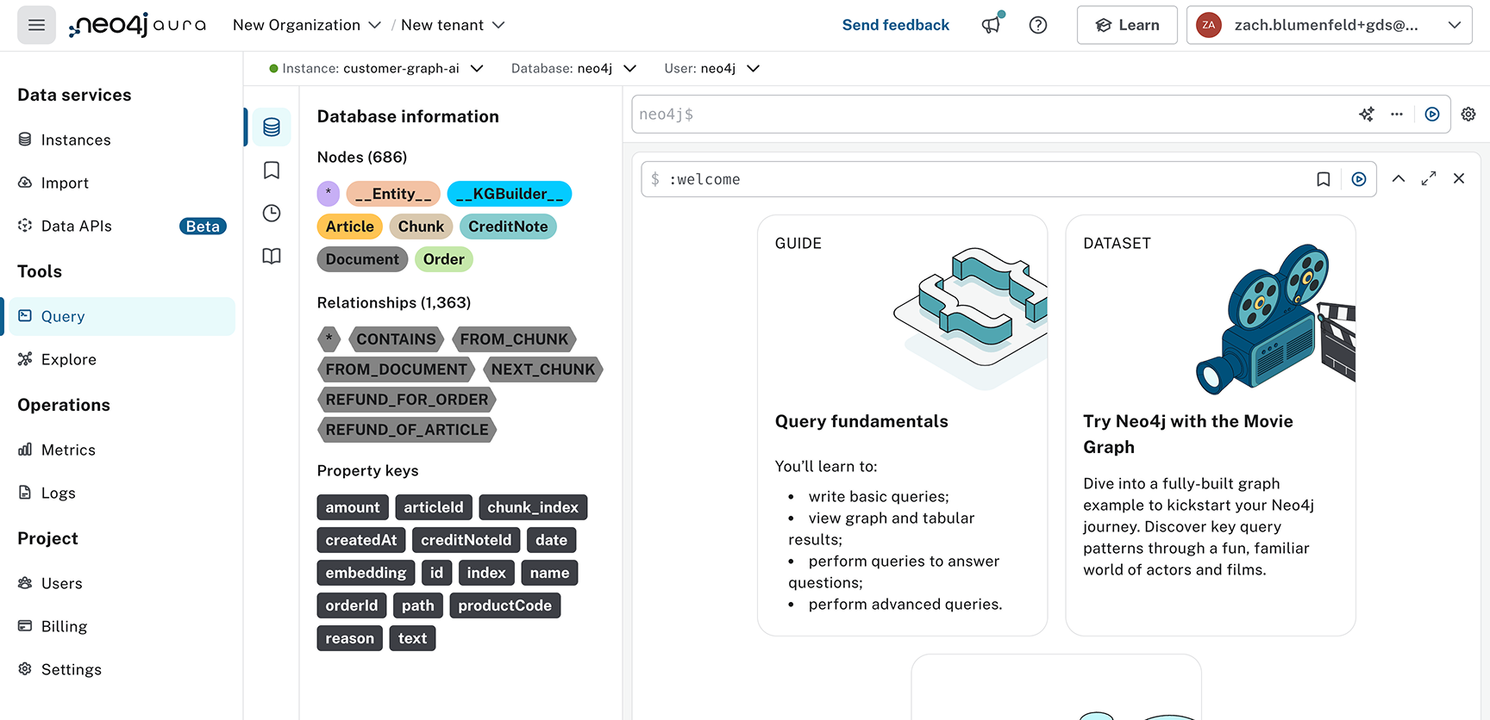This screenshot has width=1490, height=720.
Task: Open the query settings gear icon
Action: (1468, 115)
